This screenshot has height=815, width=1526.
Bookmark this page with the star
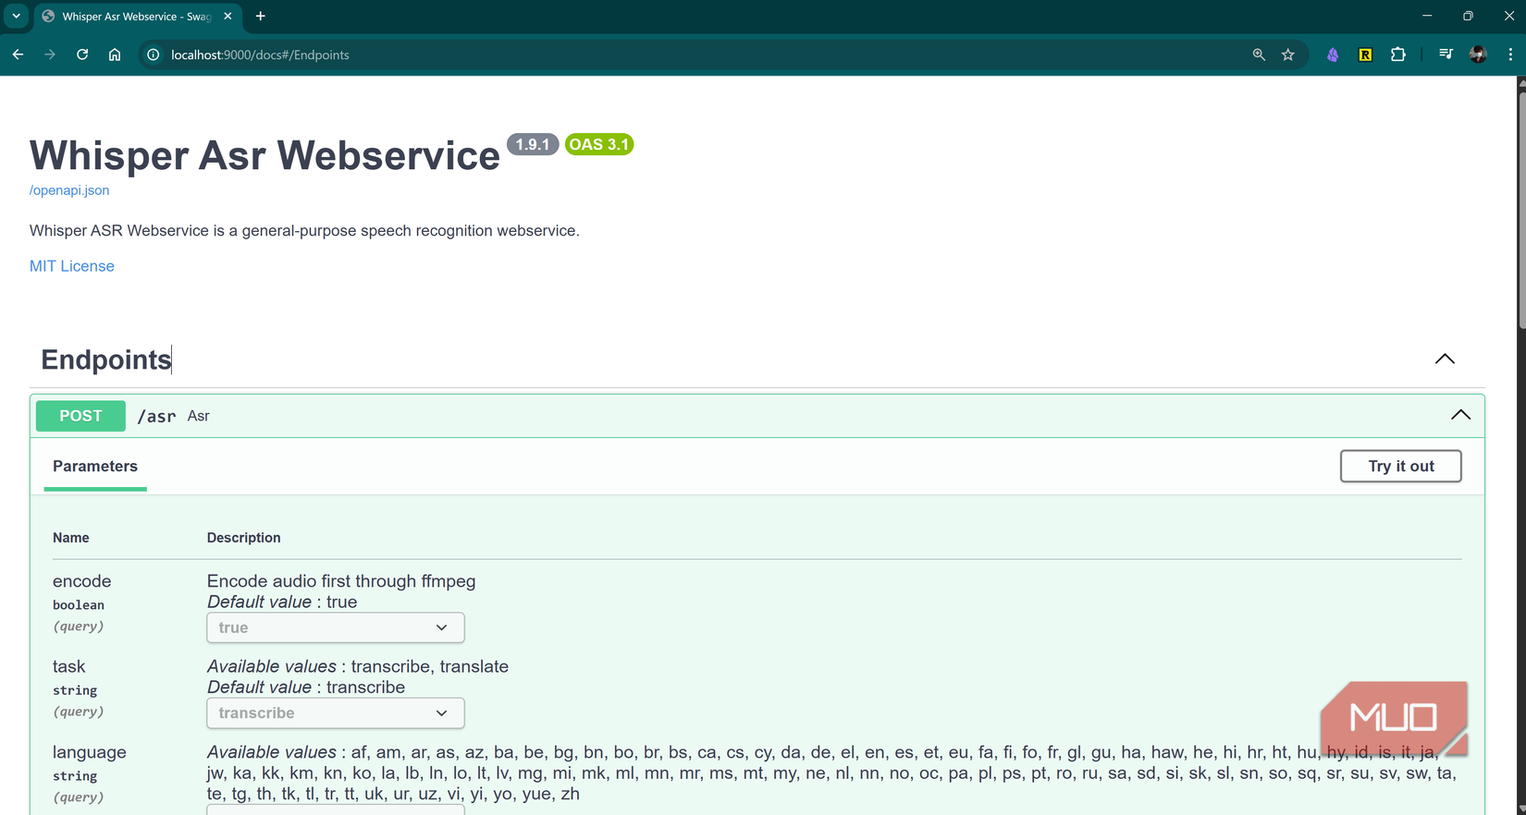1288,55
